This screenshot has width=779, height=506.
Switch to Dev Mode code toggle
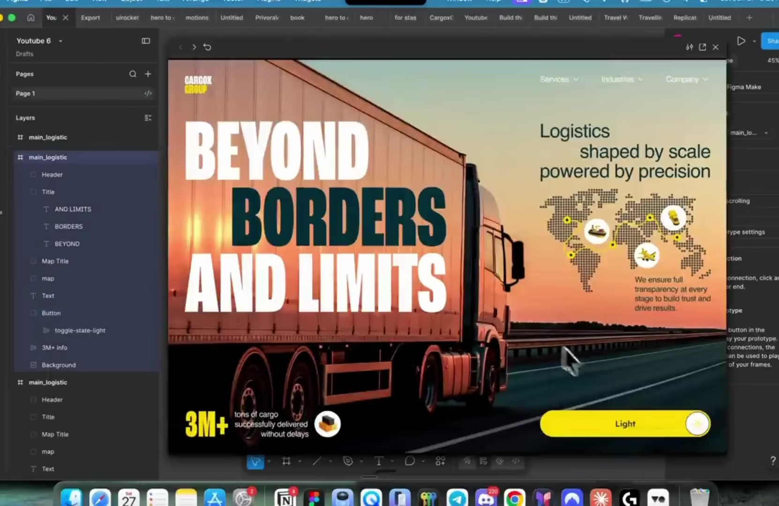tap(516, 461)
